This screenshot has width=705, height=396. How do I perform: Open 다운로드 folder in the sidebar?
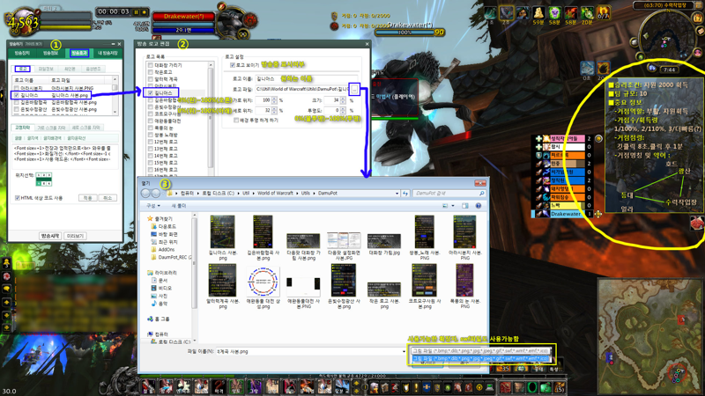pos(164,227)
